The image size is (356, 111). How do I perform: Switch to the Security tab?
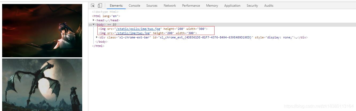252,6
